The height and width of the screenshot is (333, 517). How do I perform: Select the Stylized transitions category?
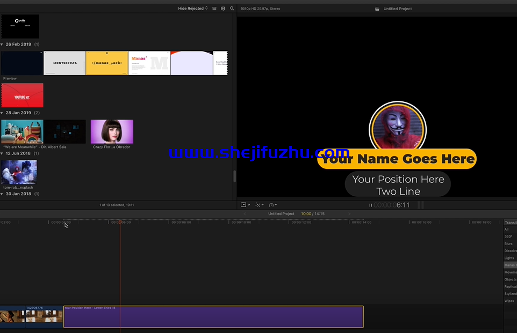pyautogui.click(x=511, y=294)
